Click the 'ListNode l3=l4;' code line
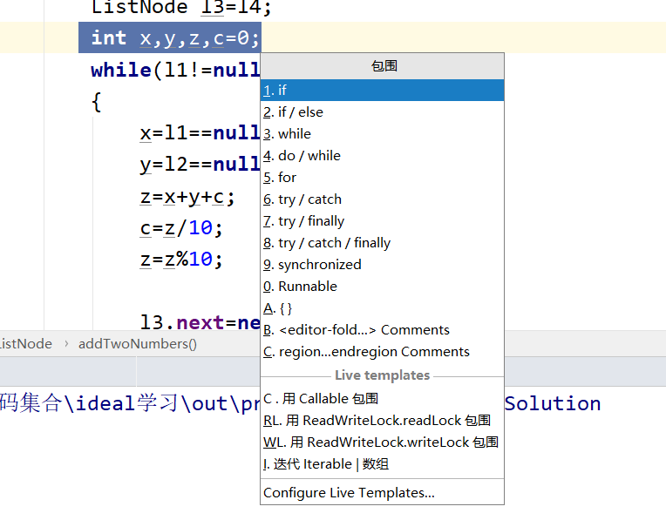This screenshot has width=666, height=520. [181, 8]
